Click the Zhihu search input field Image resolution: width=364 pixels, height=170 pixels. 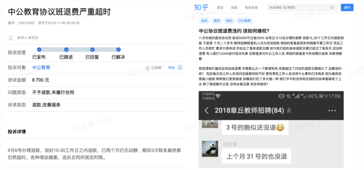[x=298, y=7]
